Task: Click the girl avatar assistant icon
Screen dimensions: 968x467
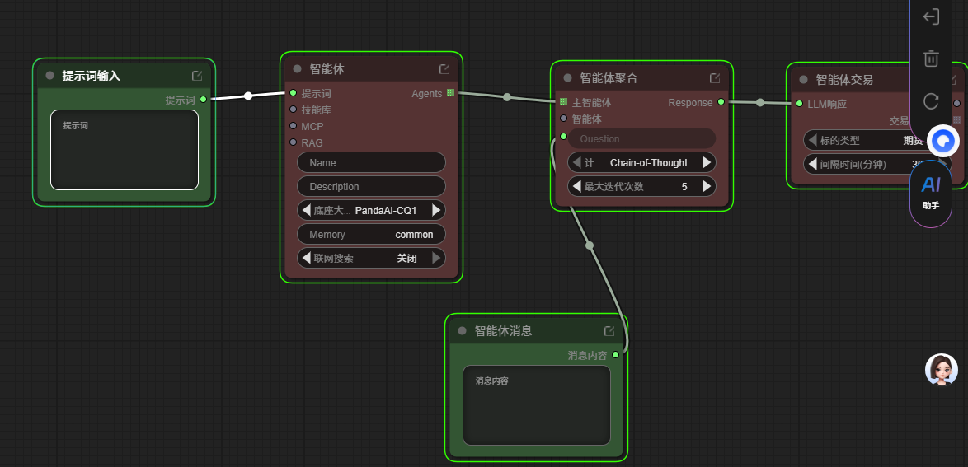Action: [942, 371]
